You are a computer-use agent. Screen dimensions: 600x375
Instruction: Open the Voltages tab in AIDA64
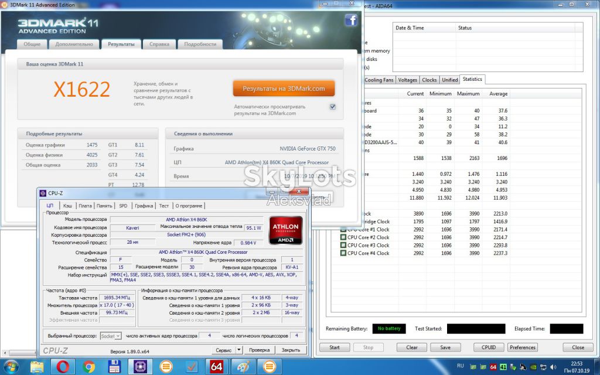point(407,80)
